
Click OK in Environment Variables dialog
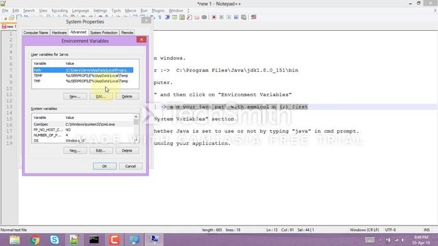(x=105, y=166)
